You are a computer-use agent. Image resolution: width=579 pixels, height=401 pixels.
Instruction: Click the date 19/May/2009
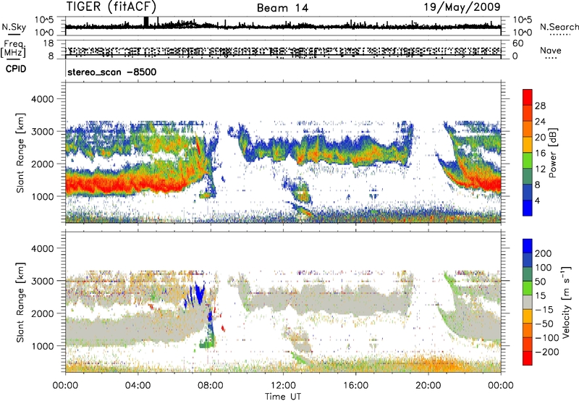(x=462, y=7)
